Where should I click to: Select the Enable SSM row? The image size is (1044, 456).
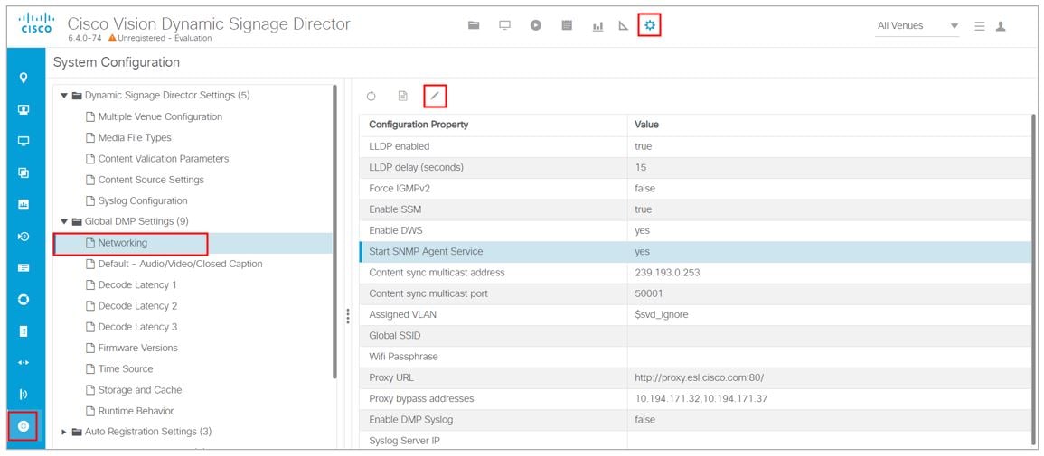pos(695,209)
